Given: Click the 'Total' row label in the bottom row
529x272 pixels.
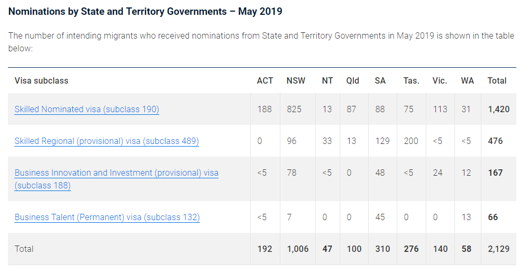Looking at the screenshot, I should tap(24, 249).
